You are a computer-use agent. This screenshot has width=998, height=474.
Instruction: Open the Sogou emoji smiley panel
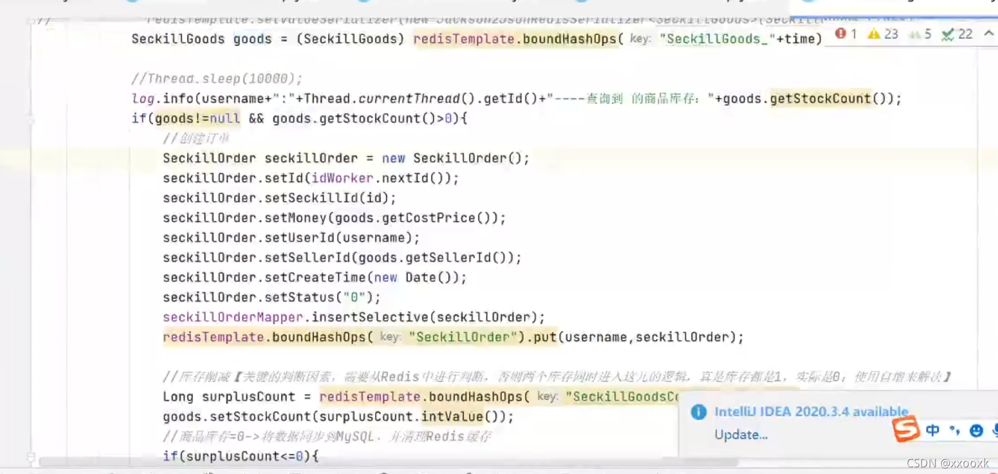pyautogui.click(x=976, y=430)
